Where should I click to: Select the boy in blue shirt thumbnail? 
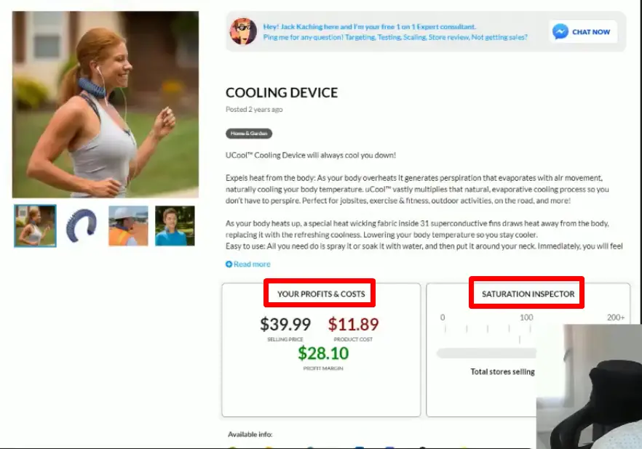(175, 226)
